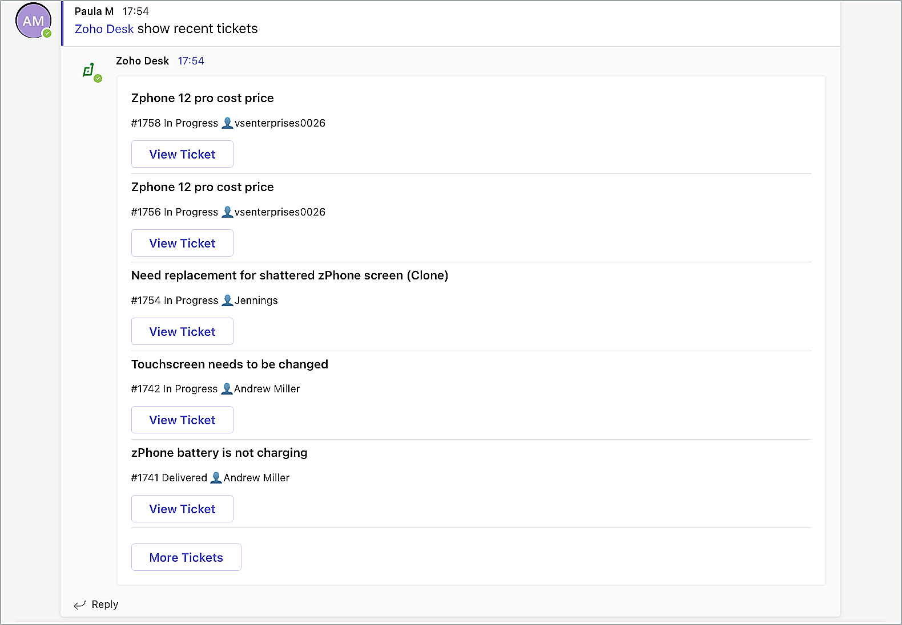This screenshot has height=625, width=902.
Task: Open View Ticket for shattered screen replacement
Action: [x=182, y=331]
